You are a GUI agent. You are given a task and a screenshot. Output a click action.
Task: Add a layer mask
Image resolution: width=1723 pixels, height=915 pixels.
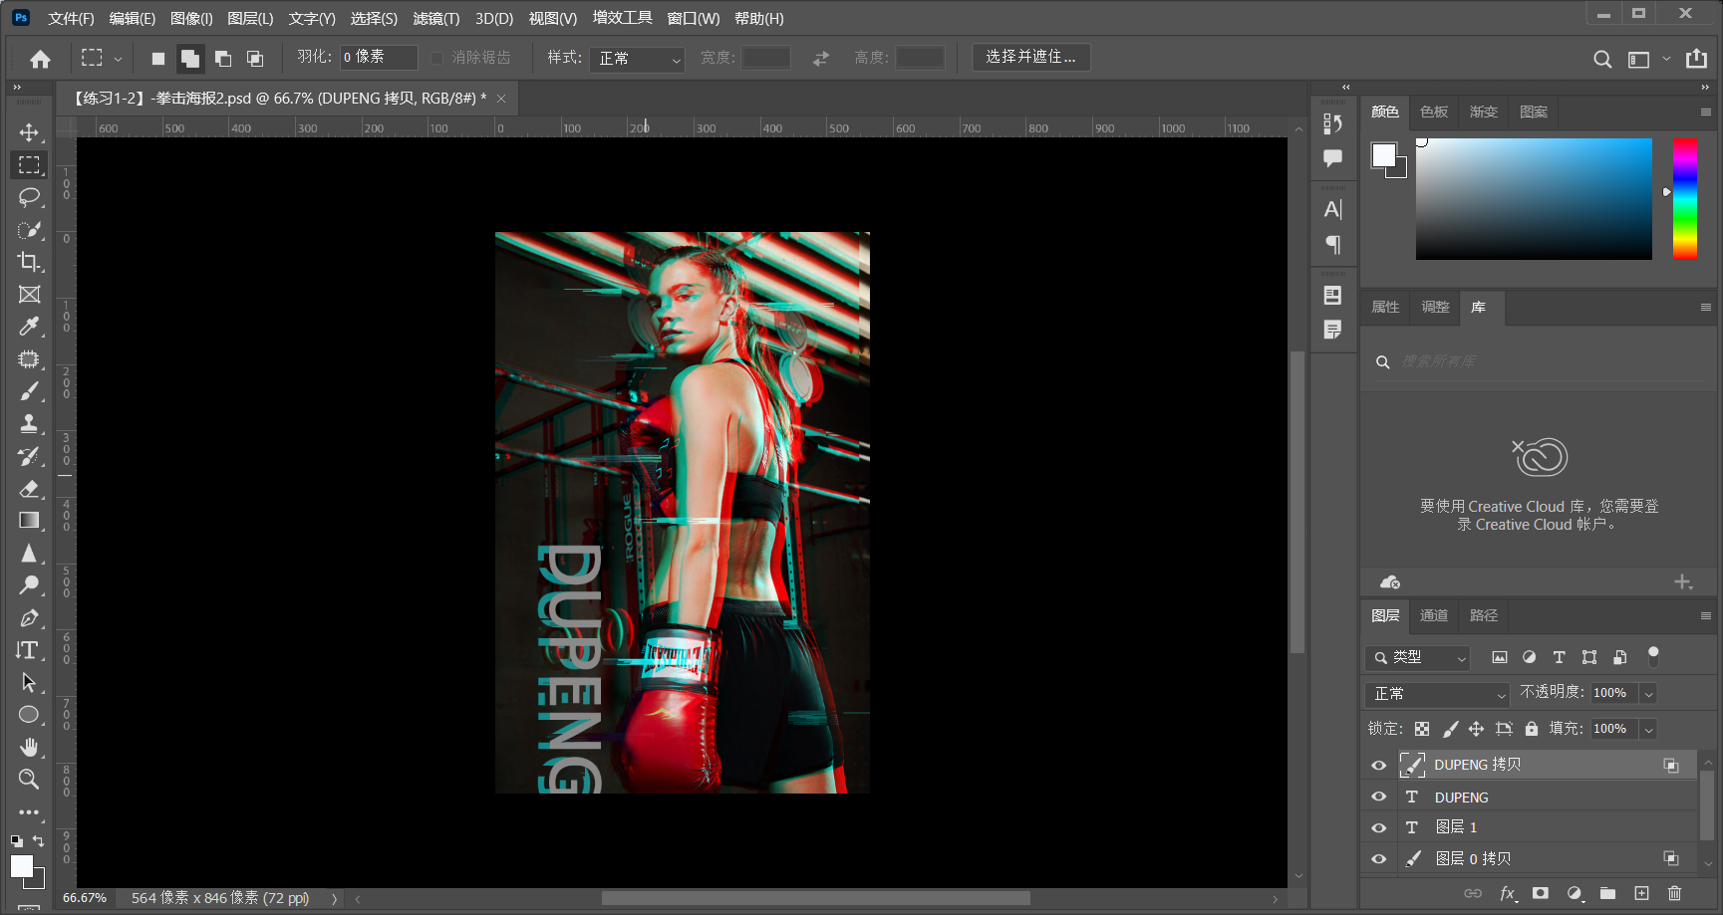coord(1541,893)
